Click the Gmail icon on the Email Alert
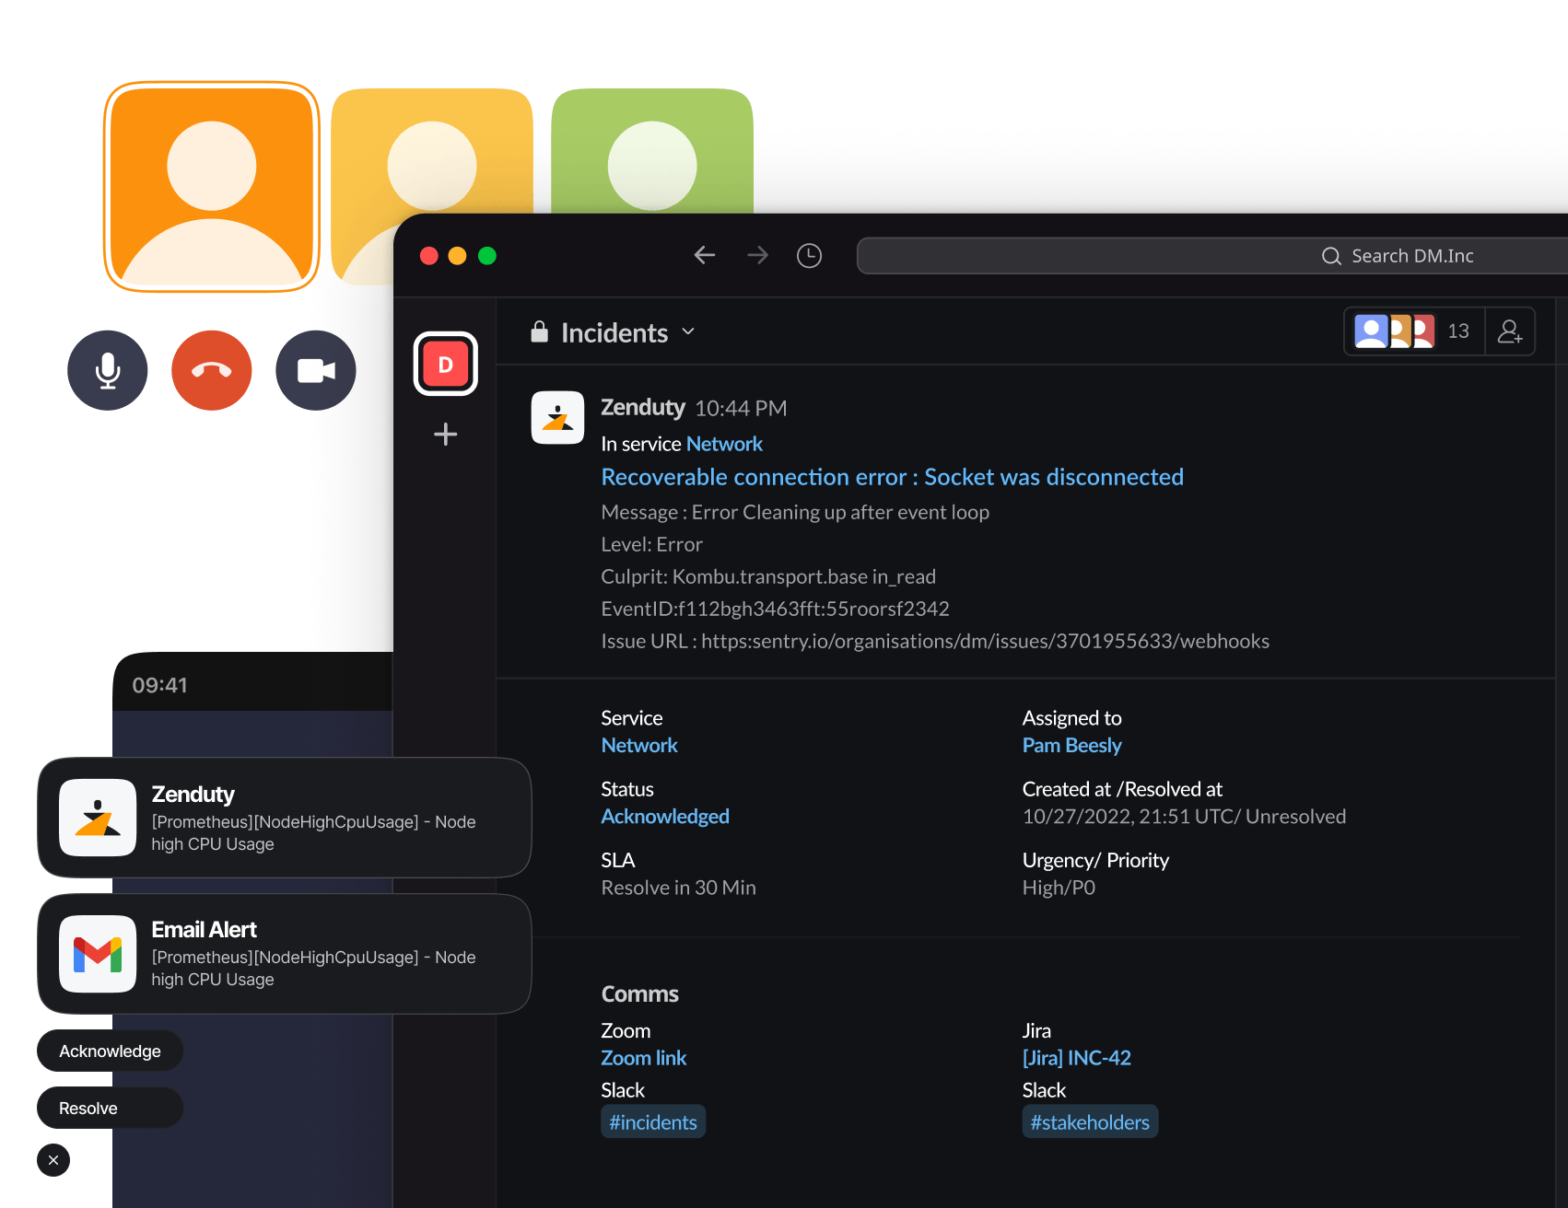 99,955
